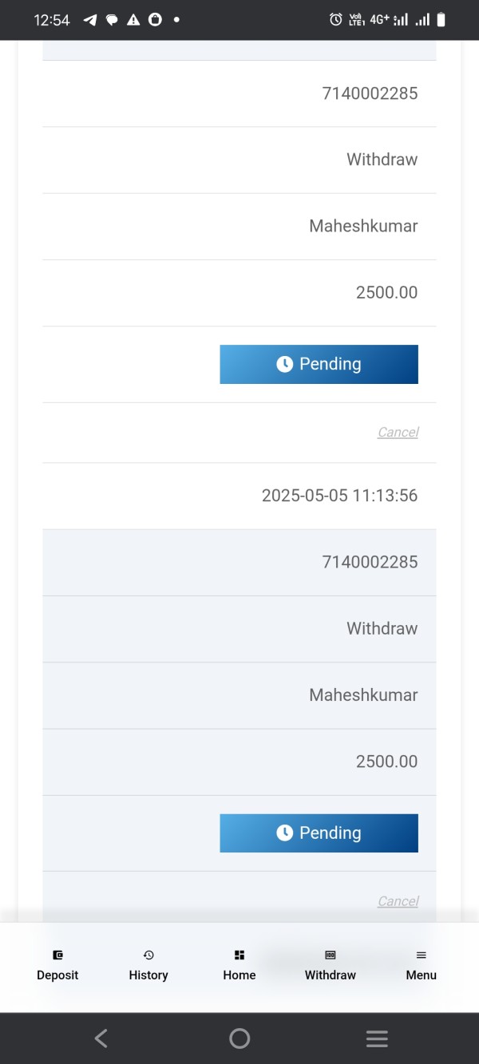Screen dimensions: 479x1064
Task: Tap the battery icon in status bar
Action: pos(441,20)
